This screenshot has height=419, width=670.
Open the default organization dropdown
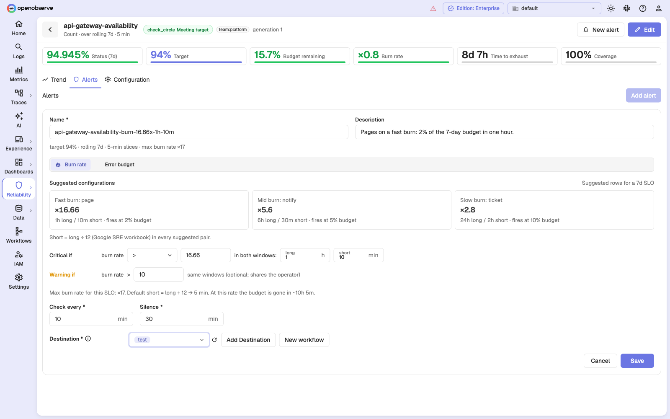(554, 8)
